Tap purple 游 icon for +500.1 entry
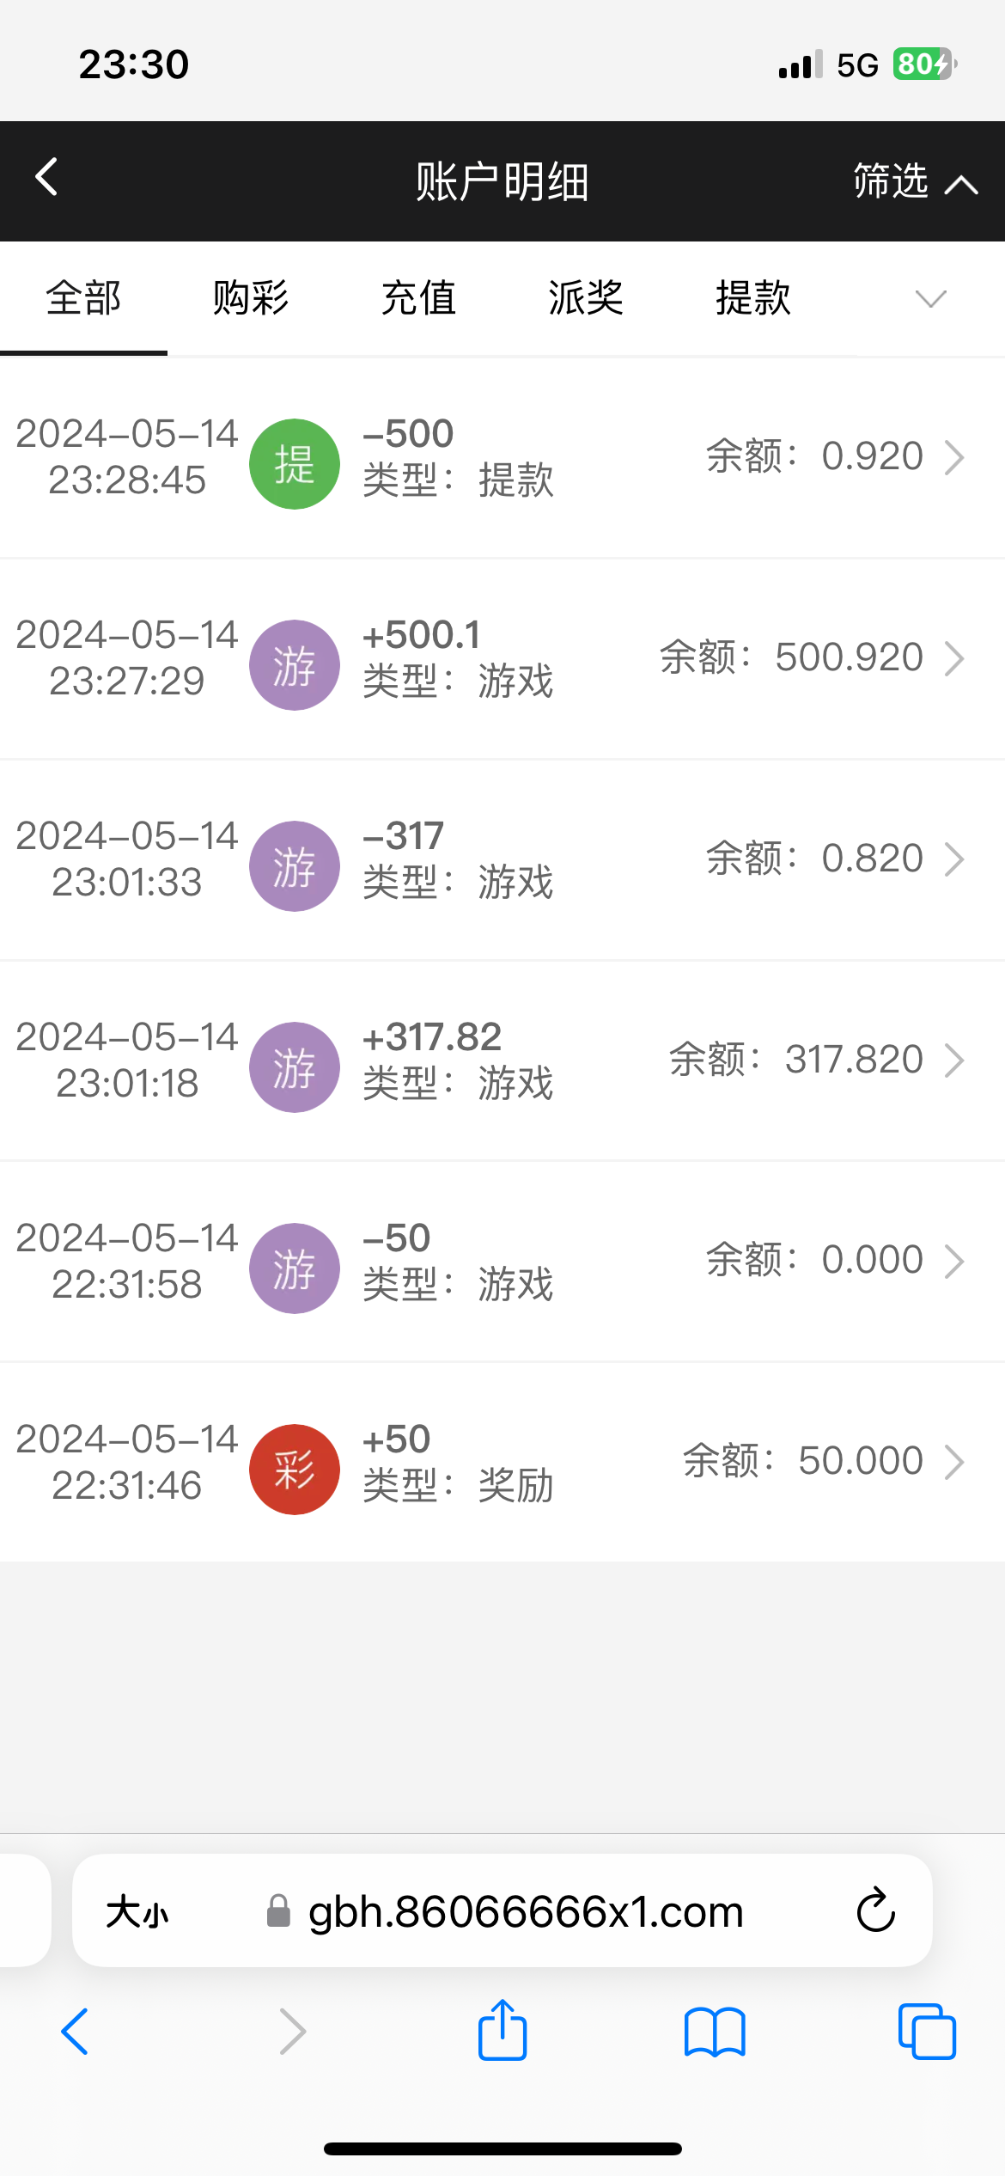This screenshot has height=2176, width=1005. click(x=294, y=665)
